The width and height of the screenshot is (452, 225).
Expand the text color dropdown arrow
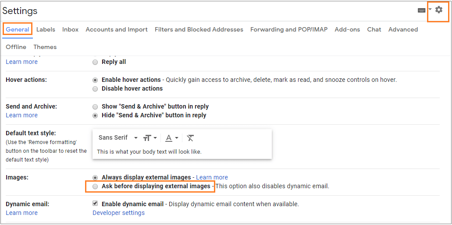(x=176, y=138)
